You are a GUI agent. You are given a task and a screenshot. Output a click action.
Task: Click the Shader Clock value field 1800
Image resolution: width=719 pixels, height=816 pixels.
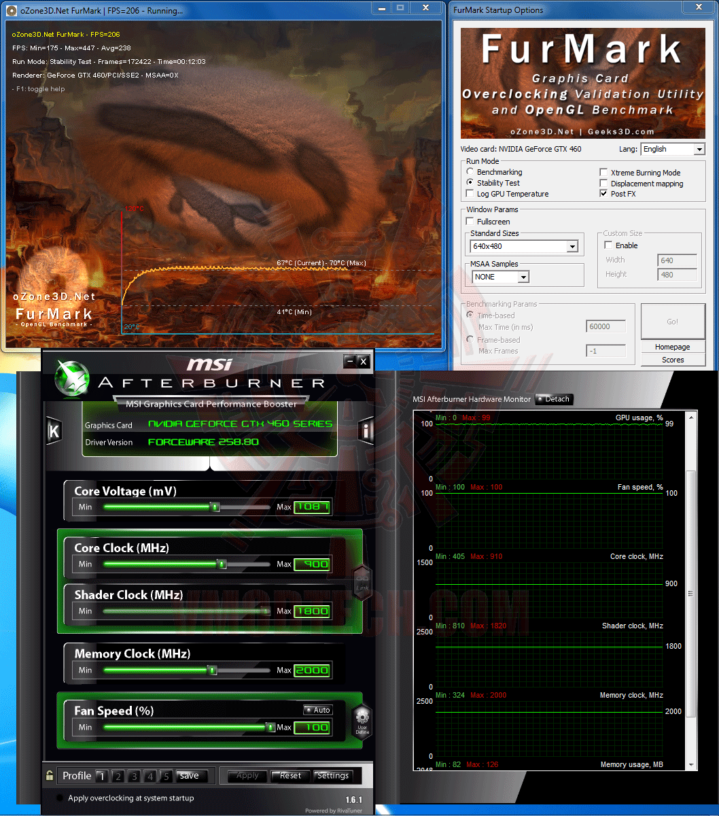[313, 611]
